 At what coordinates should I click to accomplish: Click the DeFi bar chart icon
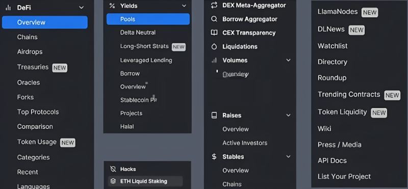8,8
